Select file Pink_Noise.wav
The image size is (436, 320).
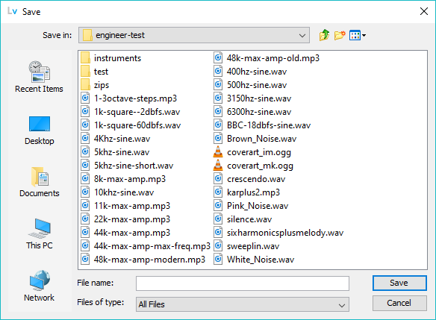pyautogui.click(x=251, y=206)
